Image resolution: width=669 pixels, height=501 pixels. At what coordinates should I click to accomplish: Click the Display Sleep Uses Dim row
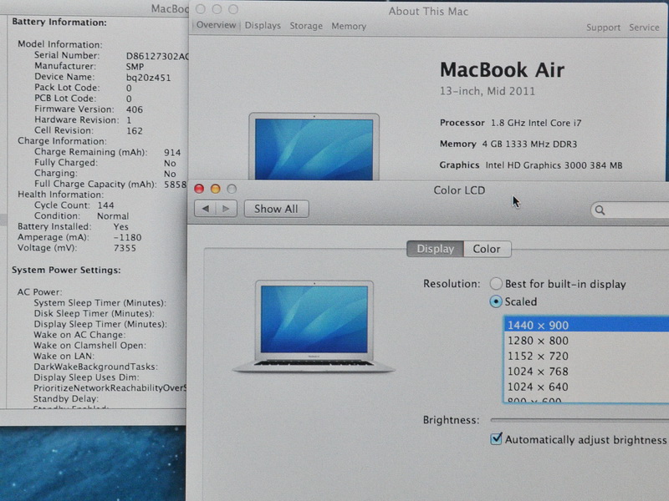(x=86, y=377)
